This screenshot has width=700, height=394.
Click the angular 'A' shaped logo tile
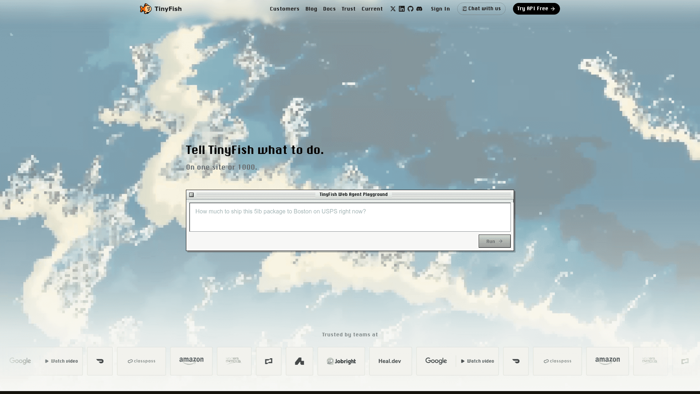click(x=299, y=361)
